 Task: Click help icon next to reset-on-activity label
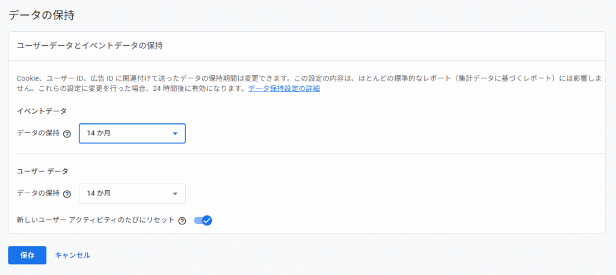point(182,221)
